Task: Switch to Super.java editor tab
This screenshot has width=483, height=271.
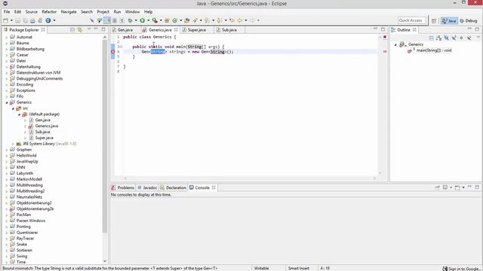Action: point(196,30)
